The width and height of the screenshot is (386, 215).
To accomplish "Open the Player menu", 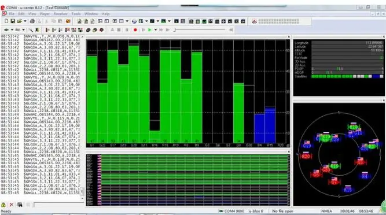I will (x=45, y=14).
